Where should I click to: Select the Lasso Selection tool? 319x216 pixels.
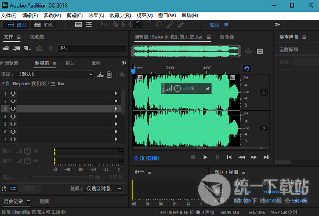click(159, 25)
